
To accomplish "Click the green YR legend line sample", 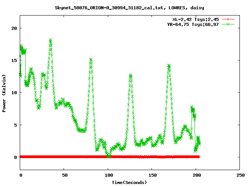I will click(228, 24).
